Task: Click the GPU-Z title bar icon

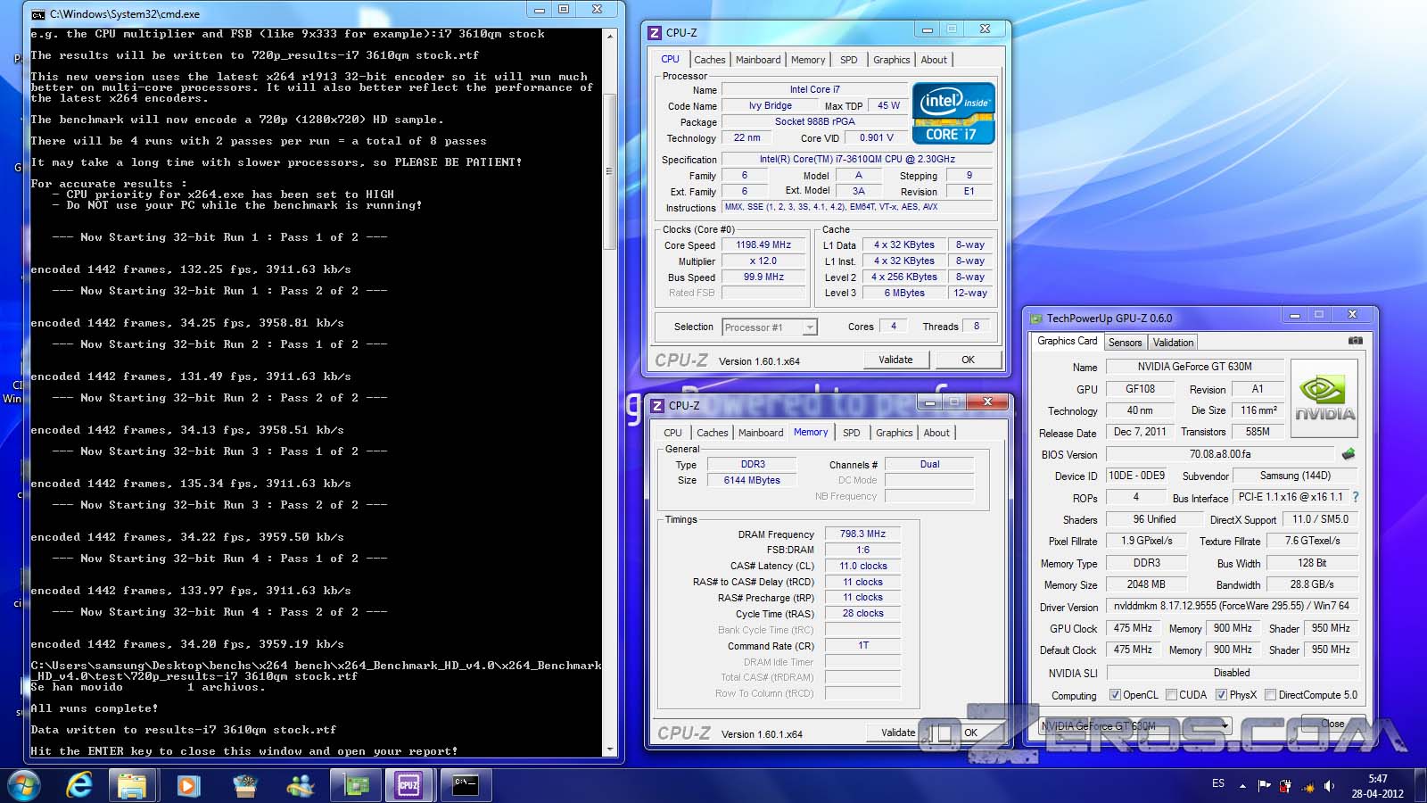Action: (1036, 318)
